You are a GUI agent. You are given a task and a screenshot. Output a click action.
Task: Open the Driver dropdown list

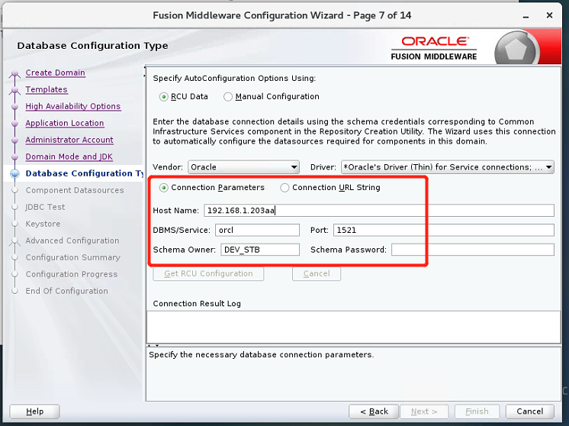(x=448, y=167)
